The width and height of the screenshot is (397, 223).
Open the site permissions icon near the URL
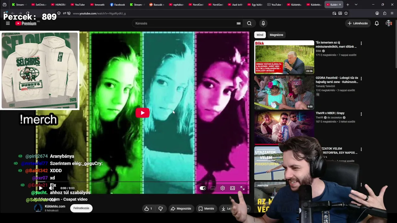tap(64, 13)
